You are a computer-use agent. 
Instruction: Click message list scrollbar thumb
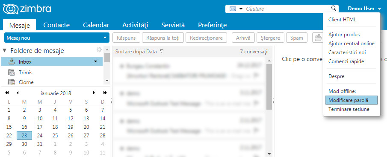[269, 87]
